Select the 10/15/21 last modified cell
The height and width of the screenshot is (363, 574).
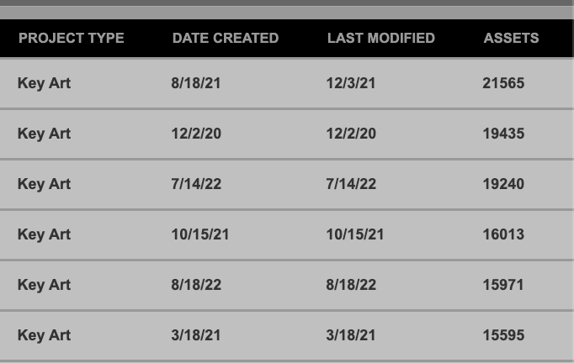(354, 234)
